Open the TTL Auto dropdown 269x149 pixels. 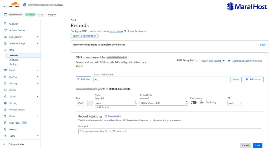pos(235,103)
